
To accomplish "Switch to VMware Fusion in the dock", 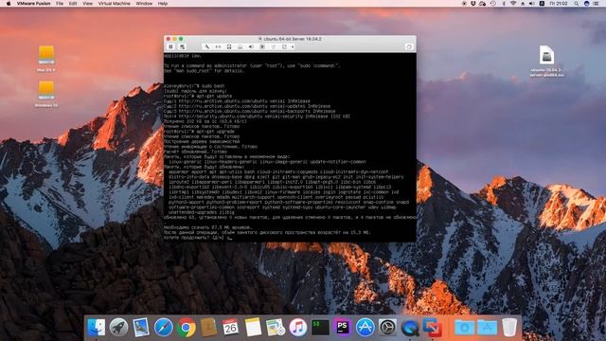I will click(433, 328).
